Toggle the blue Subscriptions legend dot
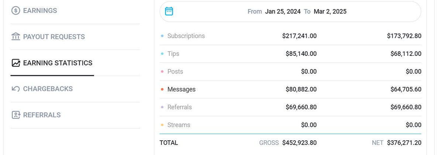The width and height of the screenshot is (443, 155). [x=162, y=36]
